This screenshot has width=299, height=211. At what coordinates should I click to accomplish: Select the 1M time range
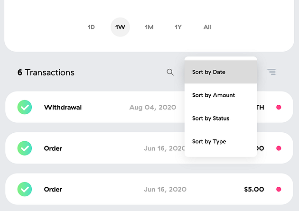[149, 27]
